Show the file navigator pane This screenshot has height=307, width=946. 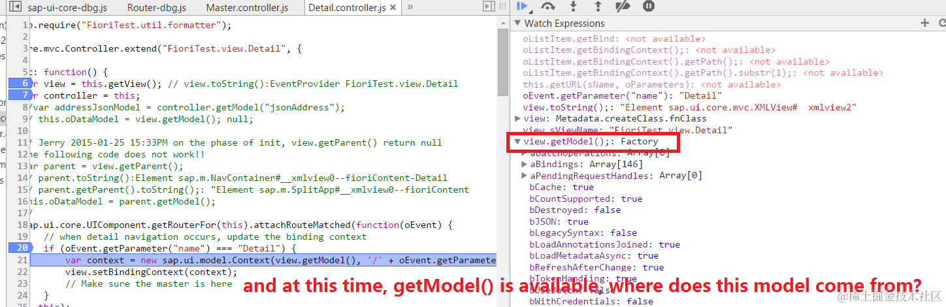14,7
